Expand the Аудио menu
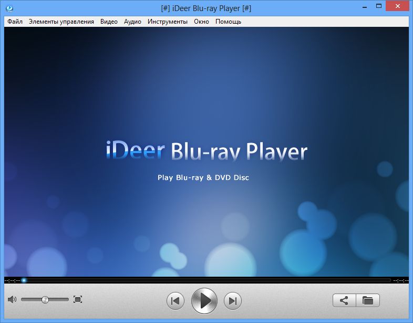Image resolution: width=413 pixels, height=323 pixels. coord(132,22)
